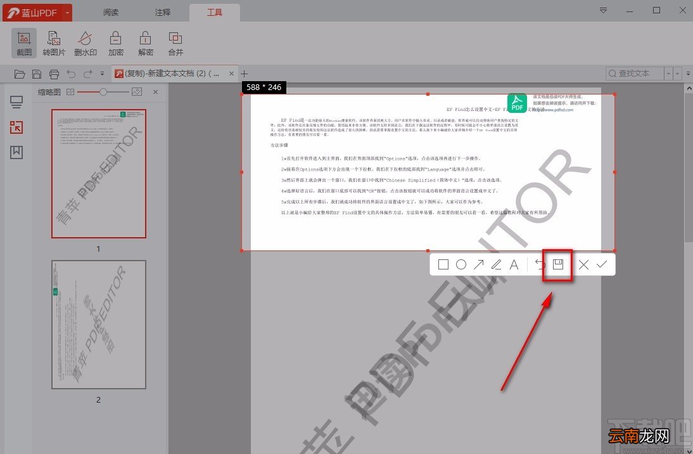Pick the arrow annotation tool
Viewport: 693px width, 454px height.
tap(479, 264)
